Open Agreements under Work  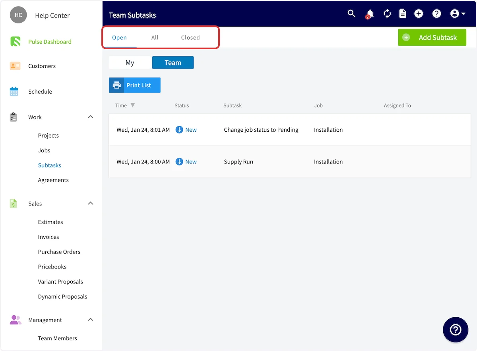(x=53, y=180)
